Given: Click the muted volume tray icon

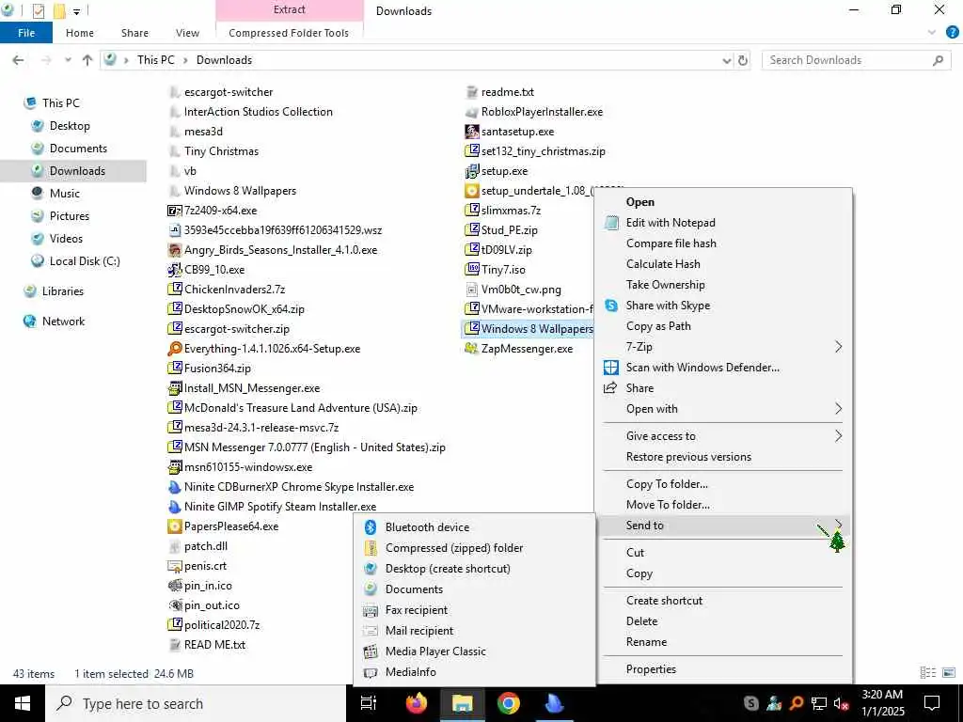Looking at the screenshot, I should click(841, 704).
